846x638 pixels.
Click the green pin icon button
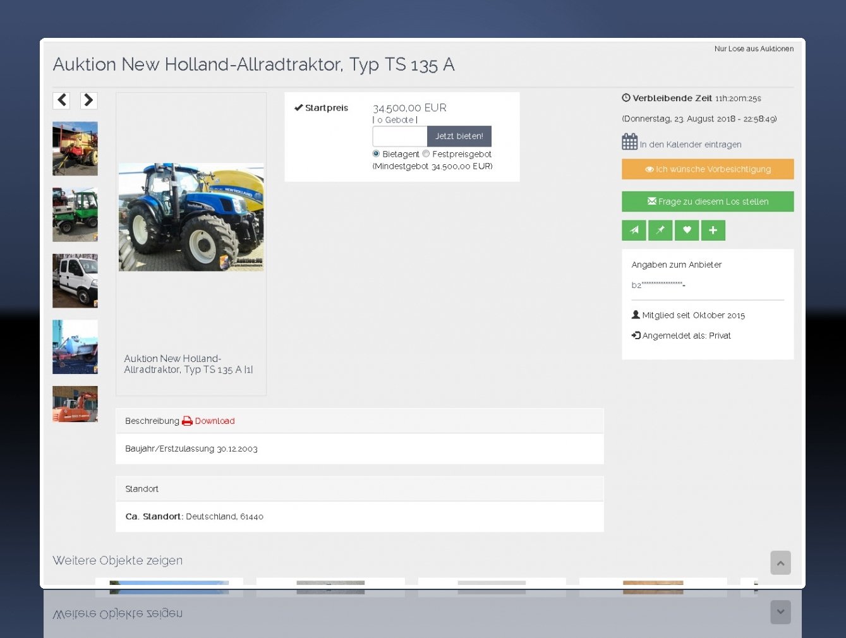tap(660, 231)
